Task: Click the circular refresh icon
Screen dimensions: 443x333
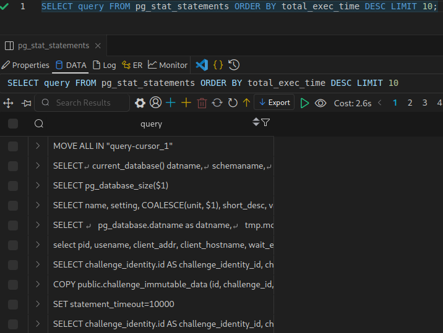Action: [233, 103]
